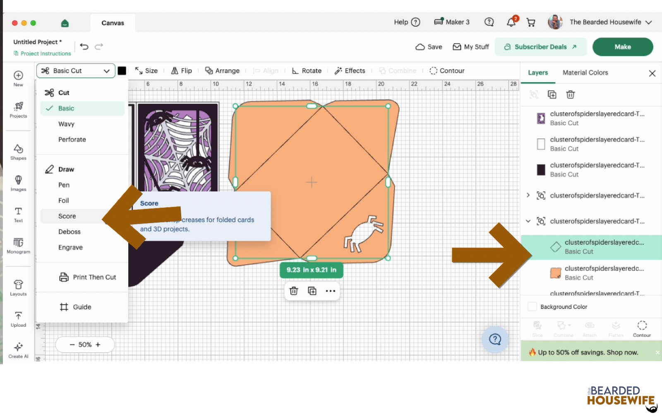The width and height of the screenshot is (662, 420).
Task: Click the Contour toolbar button
Action: 447,71
